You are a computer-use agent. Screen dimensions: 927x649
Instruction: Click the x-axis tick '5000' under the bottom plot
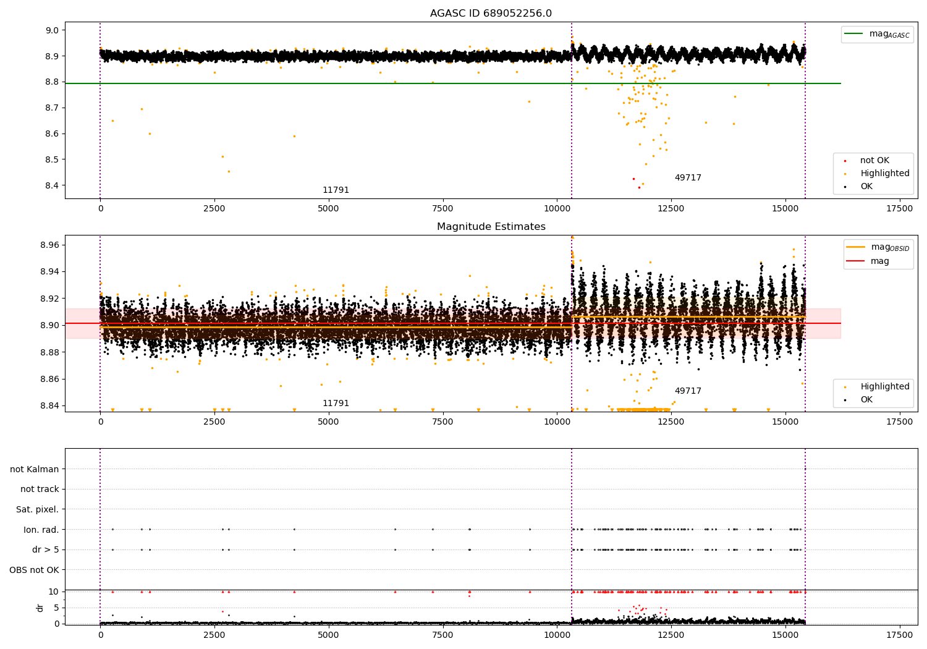point(329,634)
